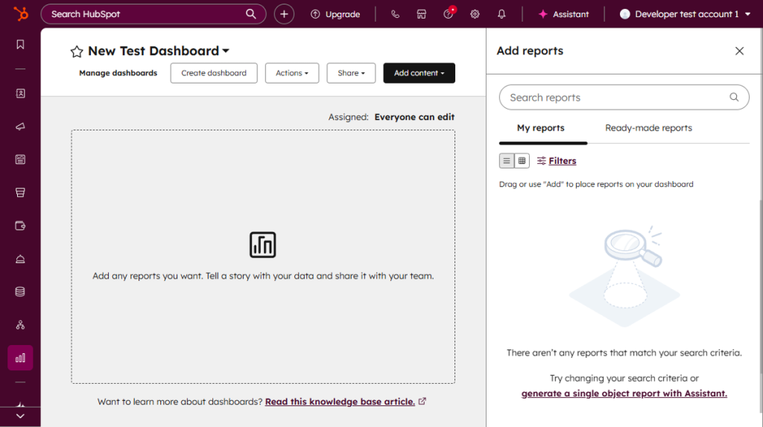
Task: Open Read this knowledge base article link
Action: click(x=340, y=402)
